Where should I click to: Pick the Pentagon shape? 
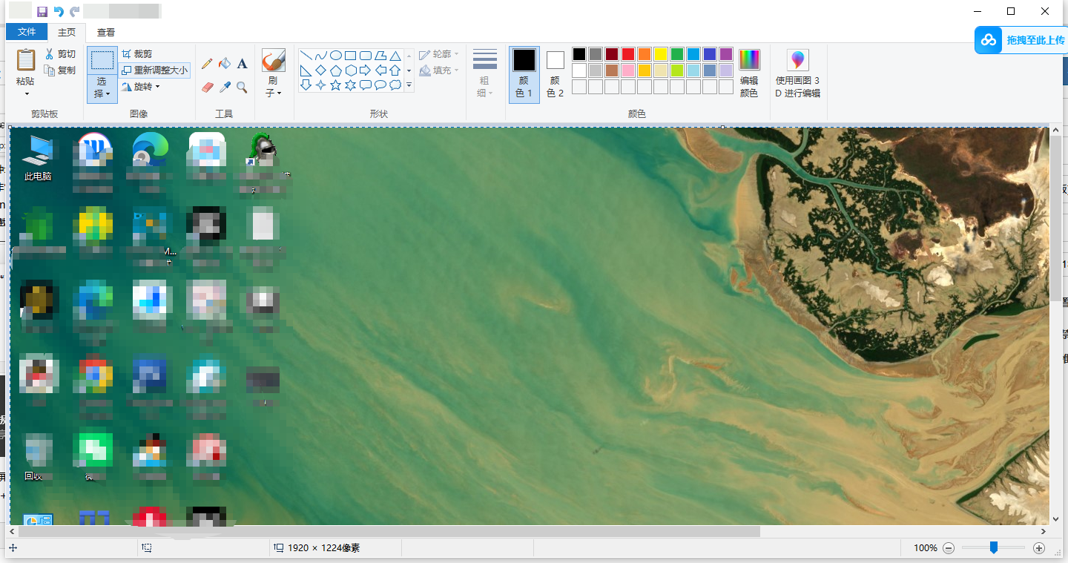coord(335,70)
